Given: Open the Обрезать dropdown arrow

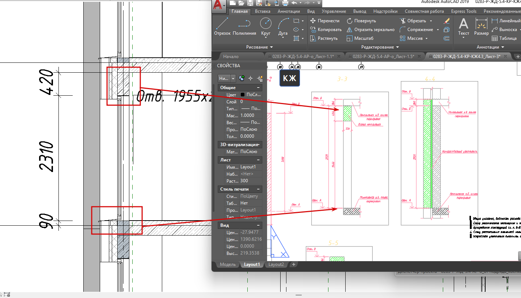Looking at the screenshot, I should pyautogui.click(x=431, y=21).
